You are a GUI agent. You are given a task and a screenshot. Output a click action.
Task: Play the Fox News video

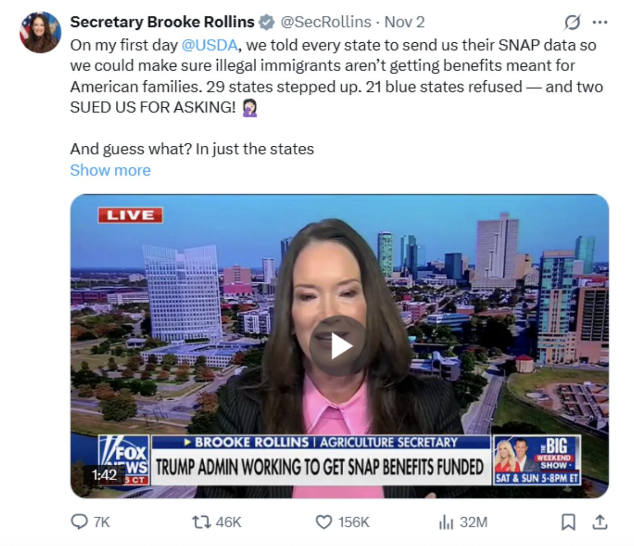(340, 346)
